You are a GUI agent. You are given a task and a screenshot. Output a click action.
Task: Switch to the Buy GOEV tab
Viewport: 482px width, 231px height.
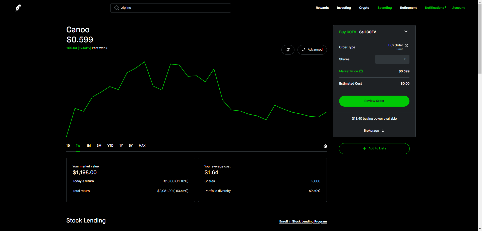point(348,32)
